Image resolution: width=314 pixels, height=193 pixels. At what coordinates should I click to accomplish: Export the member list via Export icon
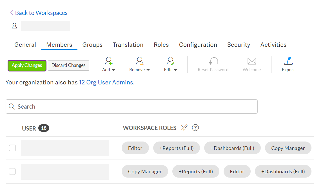(x=288, y=61)
